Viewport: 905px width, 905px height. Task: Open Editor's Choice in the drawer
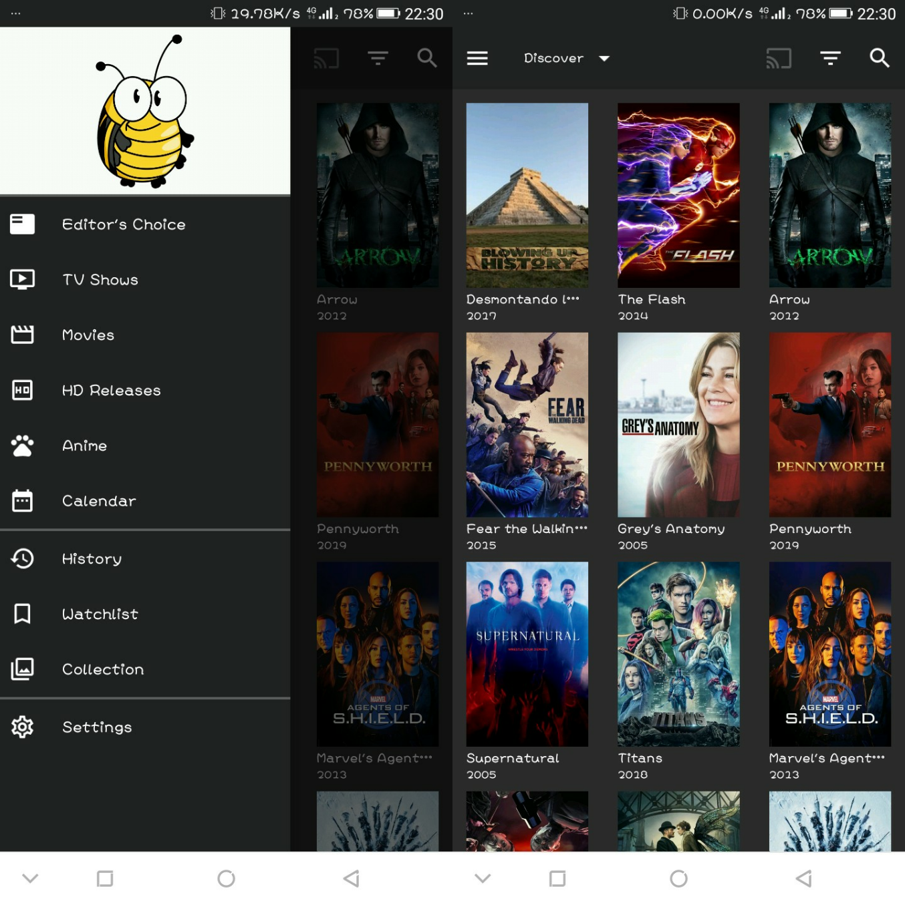coord(145,224)
